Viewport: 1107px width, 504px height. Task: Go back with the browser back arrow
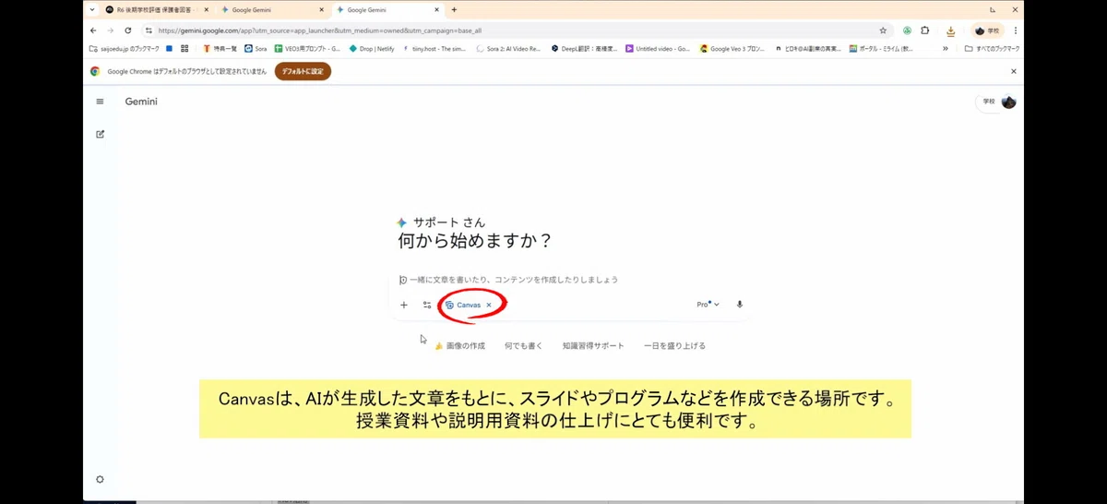coord(93,30)
